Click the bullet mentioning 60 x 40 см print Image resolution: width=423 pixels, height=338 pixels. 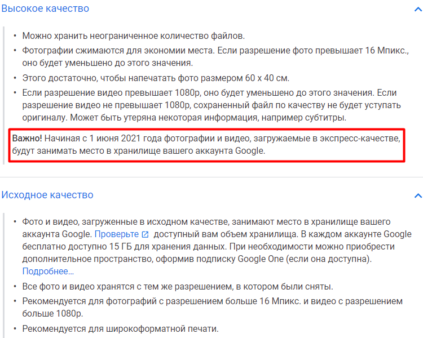[x=156, y=77]
